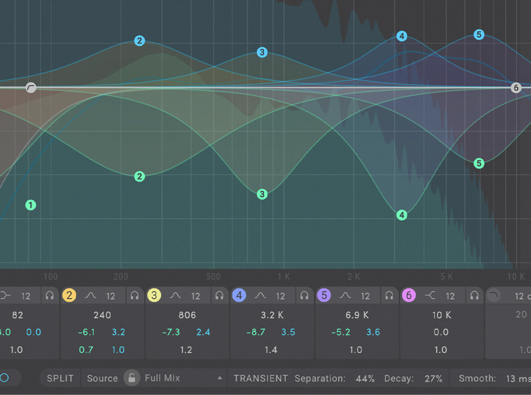The height and width of the screenshot is (395, 531).
Task: Open the 82 Hz band slope value 12
Action: [26, 296]
